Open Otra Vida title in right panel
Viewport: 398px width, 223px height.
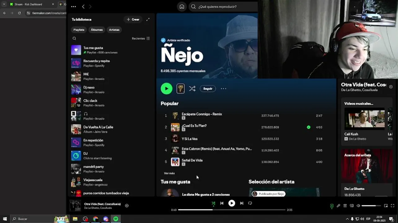click(x=364, y=85)
